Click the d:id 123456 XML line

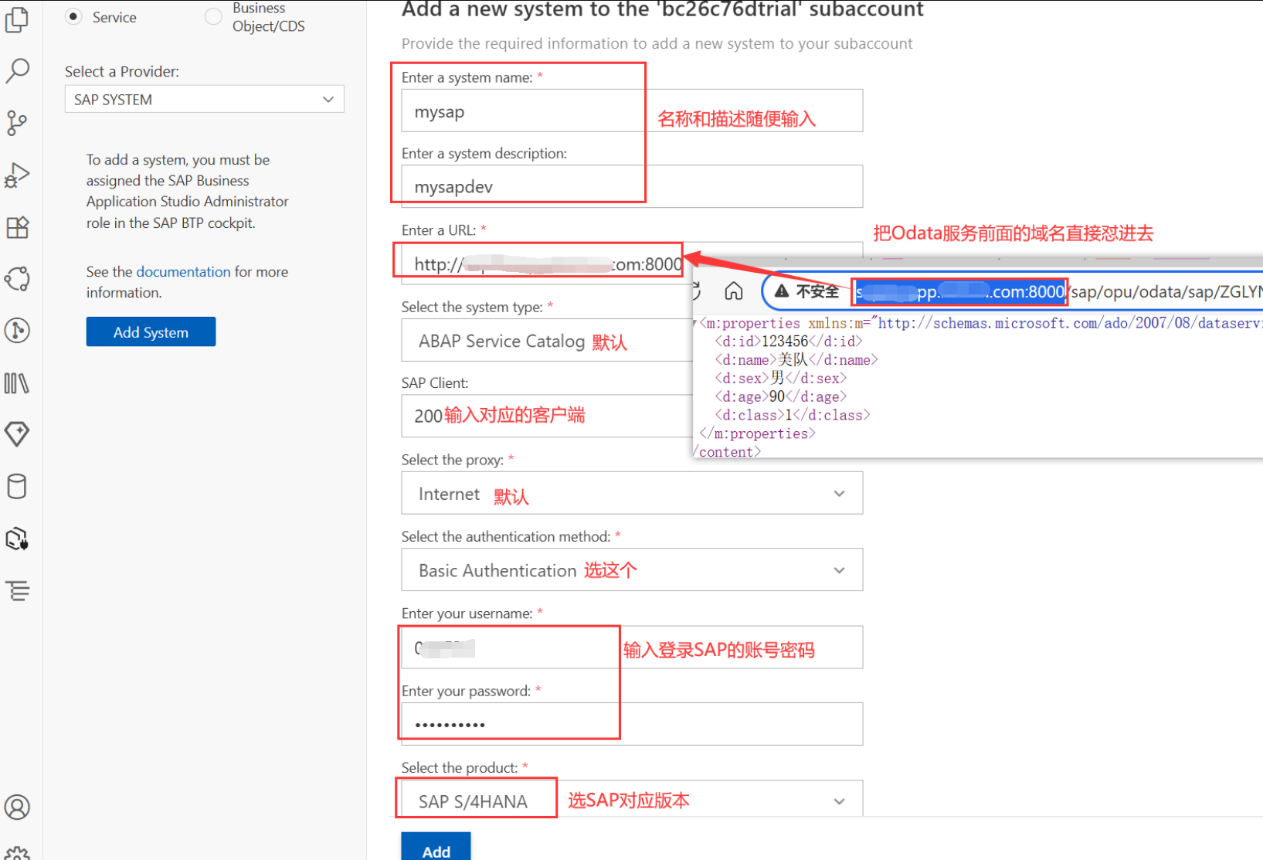[x=788, y=341]
